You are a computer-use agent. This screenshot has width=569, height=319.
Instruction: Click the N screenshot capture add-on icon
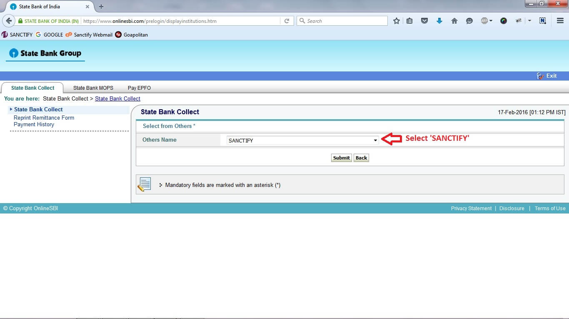[543, 21]
